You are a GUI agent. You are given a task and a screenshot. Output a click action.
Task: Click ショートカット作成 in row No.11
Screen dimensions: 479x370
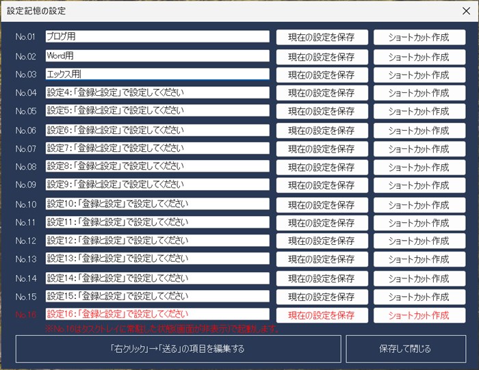419,223
